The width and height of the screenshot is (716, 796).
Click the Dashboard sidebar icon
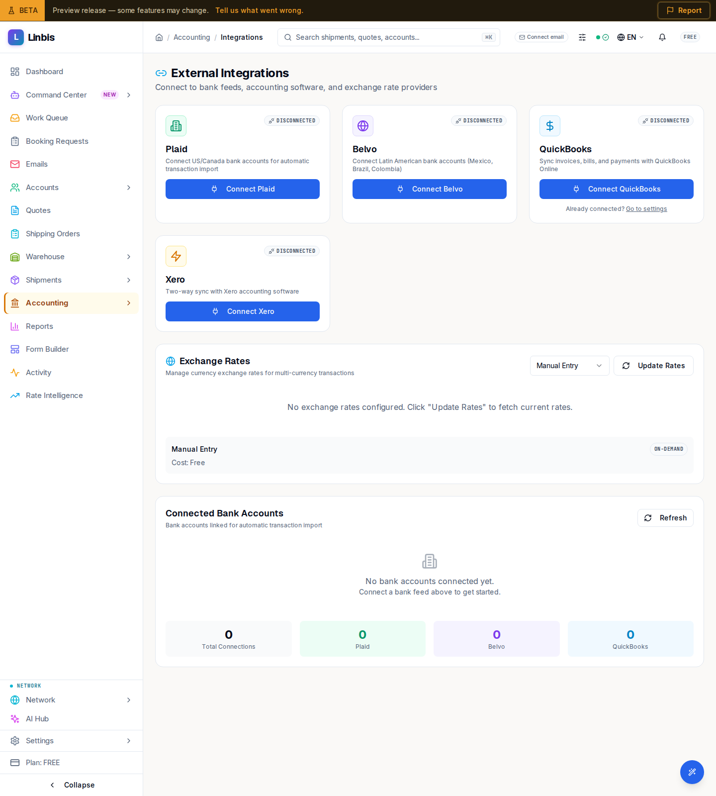pyautogui.click(x=15, y=72)
